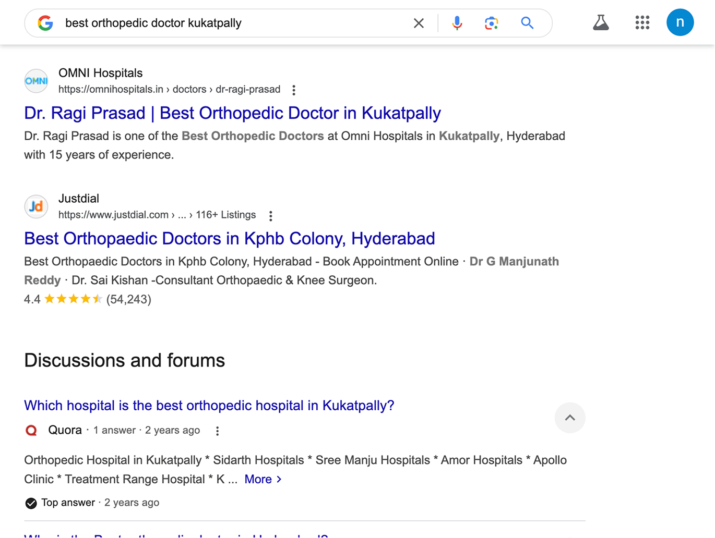Click the Quora logo icon

tap(31, 431)
